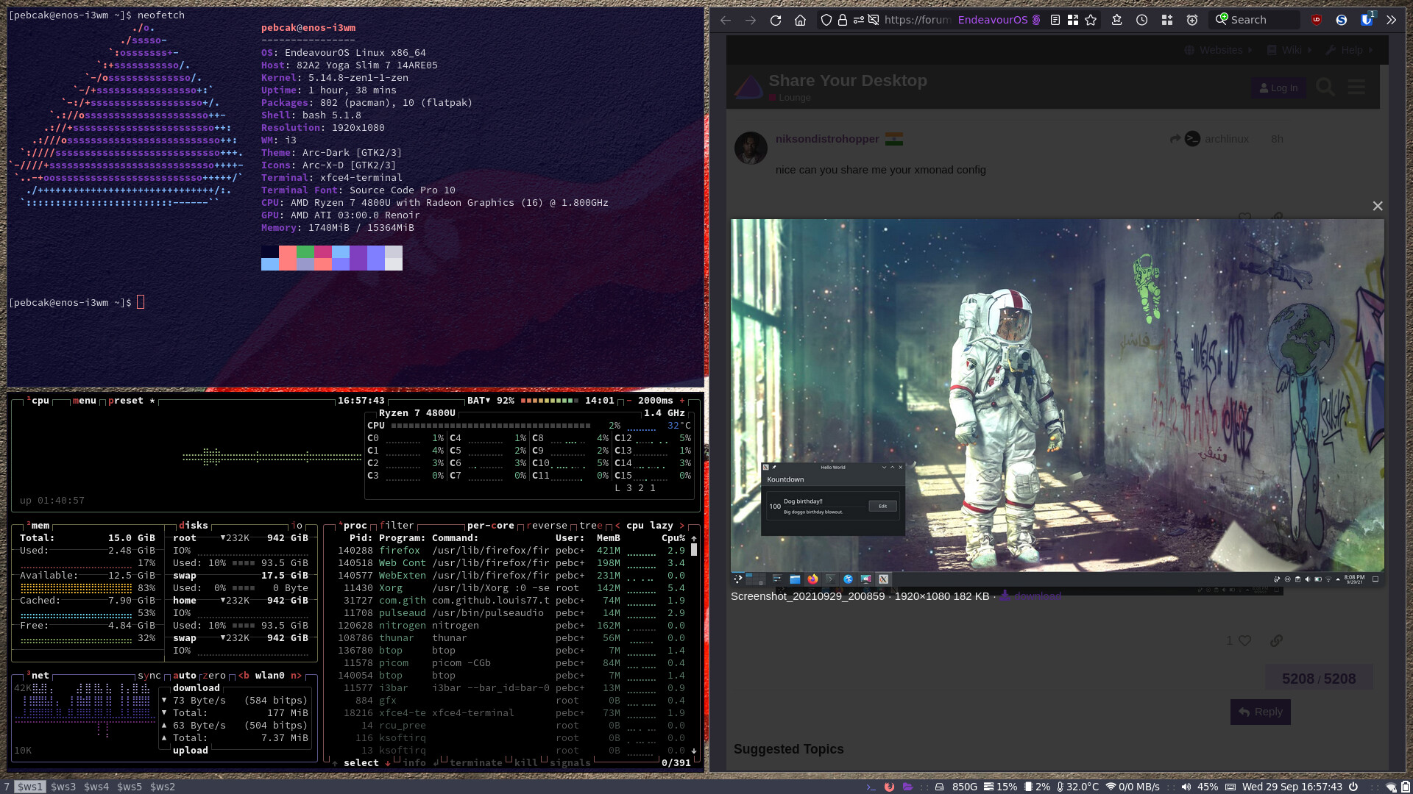The height and width of the screenshot is (794, 1413).
Task: Open site permissions icon in address bar
Action: 858,20
